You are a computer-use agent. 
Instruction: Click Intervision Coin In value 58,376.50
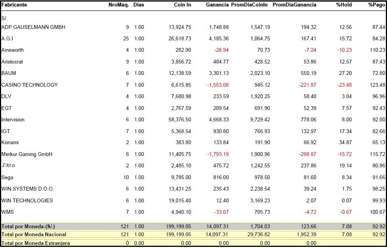(180, 119)
